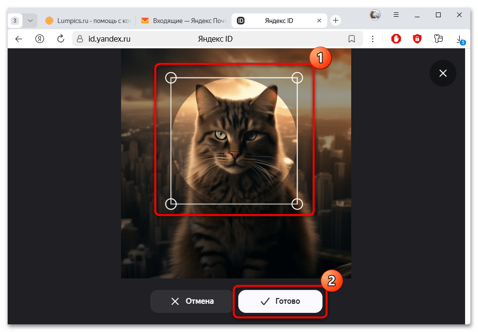478x332 pixels.
Task: Open the downloads arrow icon
Action: coord(459,39)
